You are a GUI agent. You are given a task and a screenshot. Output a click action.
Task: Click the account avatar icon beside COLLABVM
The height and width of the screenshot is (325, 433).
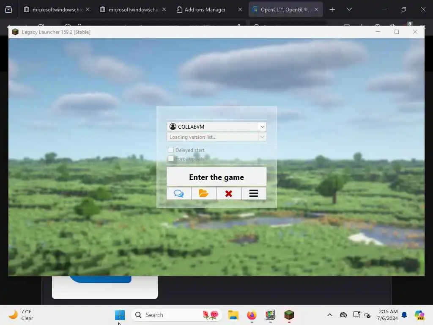click(173, 127)
